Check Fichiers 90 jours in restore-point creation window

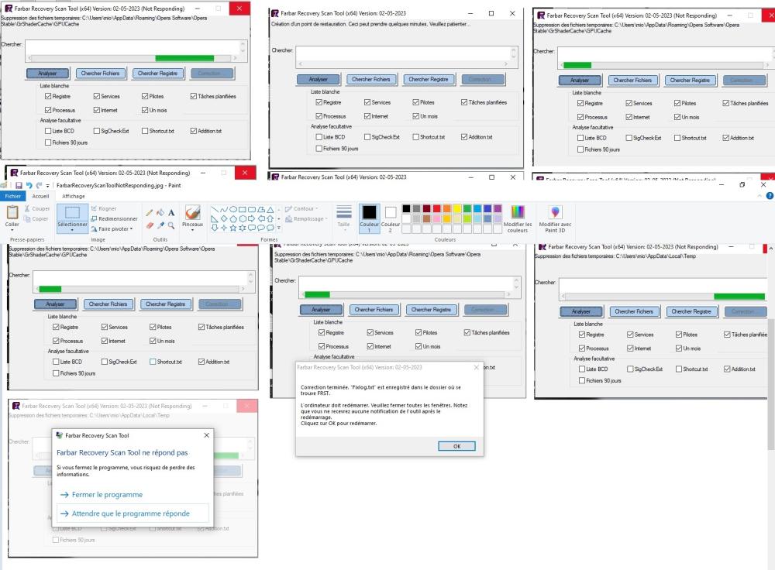click(319, 148)
